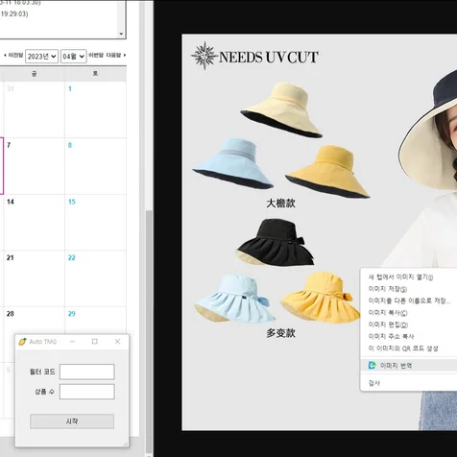The width and height of the screenshot is (457, 457).
Task: Open the 04월 month dropdown
Action: (73, 57)
